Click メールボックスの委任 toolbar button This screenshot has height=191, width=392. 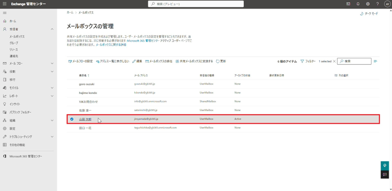pos(159,61)
